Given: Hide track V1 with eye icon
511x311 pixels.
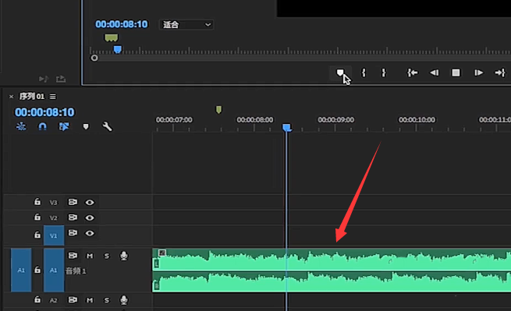Looking at the screenshot, I should point(90,233).
